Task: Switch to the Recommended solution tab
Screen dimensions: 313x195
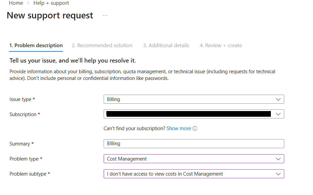Action: coord(102,45)
